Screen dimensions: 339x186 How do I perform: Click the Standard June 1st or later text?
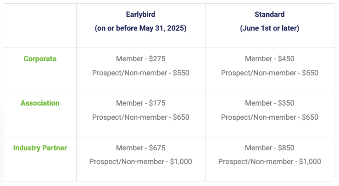click(x=269, y=28)
